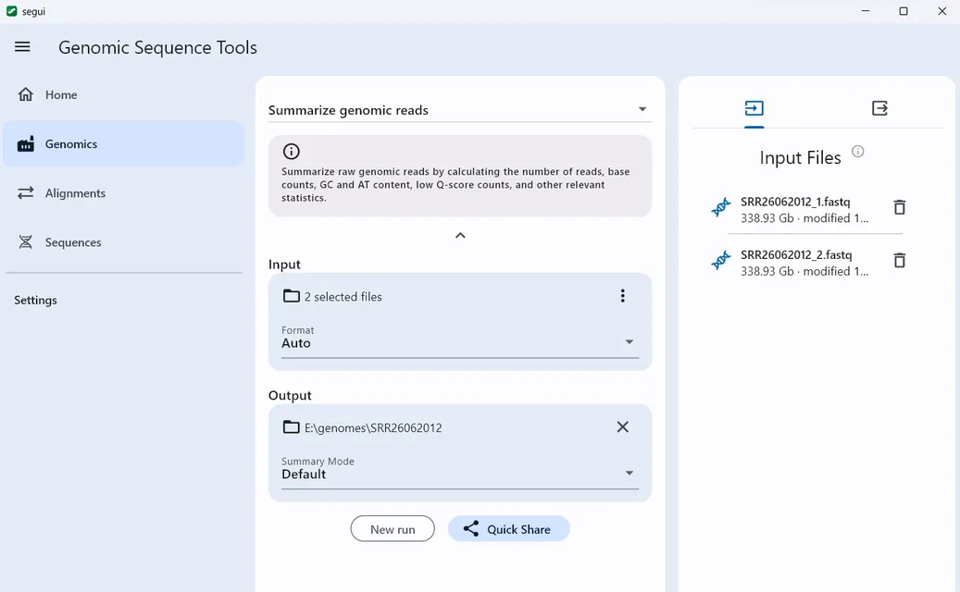Maximize the segui window
The width and height of the screenshot is (960, 592).
click(903, 11)
